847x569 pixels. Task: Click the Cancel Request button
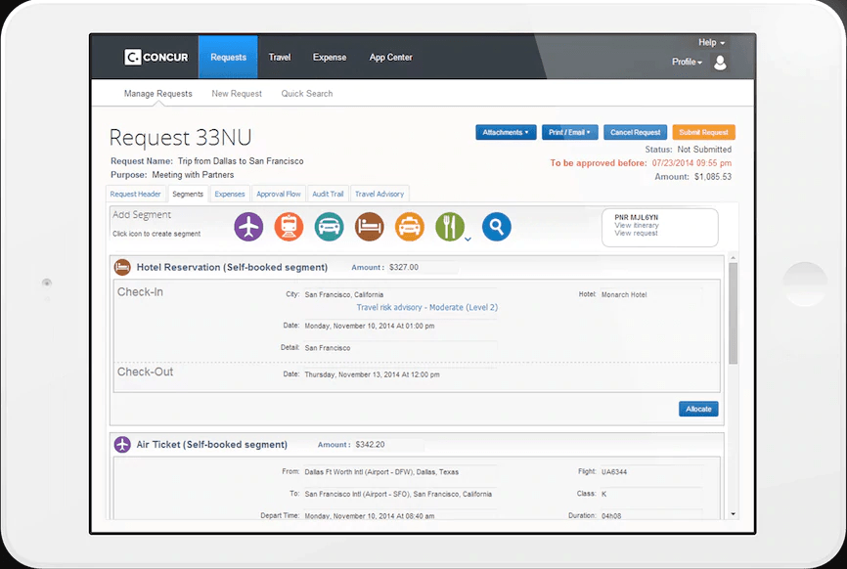click(x=636, y=132)
